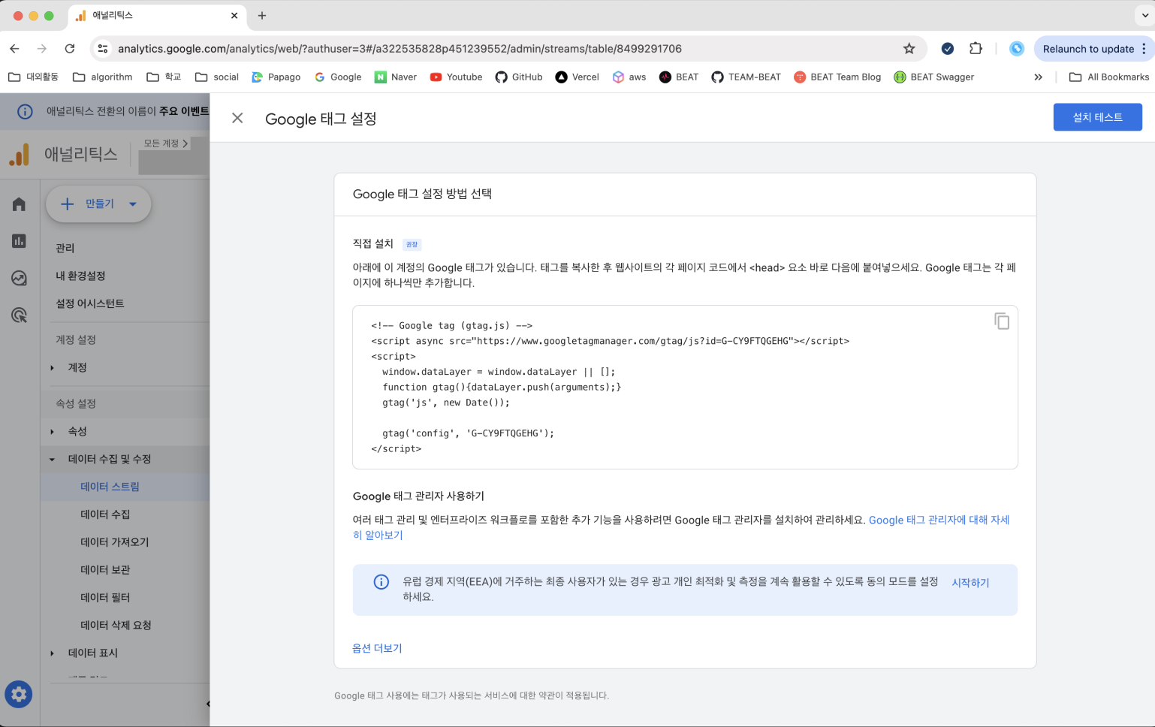Click the browser forward arrow
Image resolution: width=1155 pixels, height=727 pixels.
click(42, 49)
